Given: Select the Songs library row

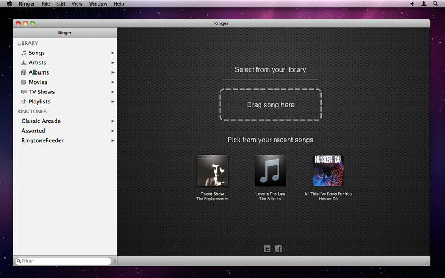Looking at the screenshot, I should point(65,53).
